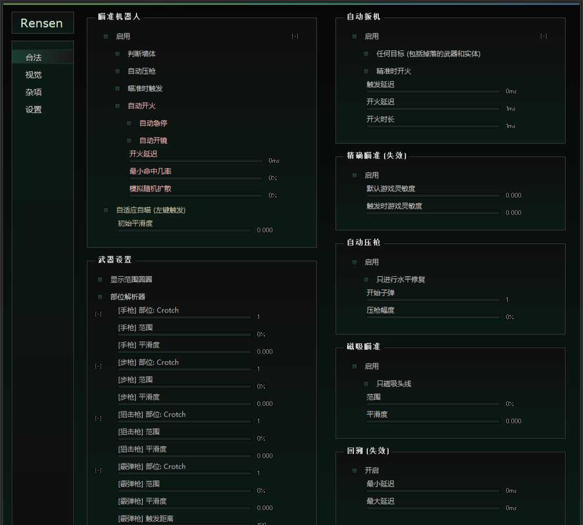Toggle the 判断墙体 checkbox
Screen dimensions: 583x525
tap(117, 54)
